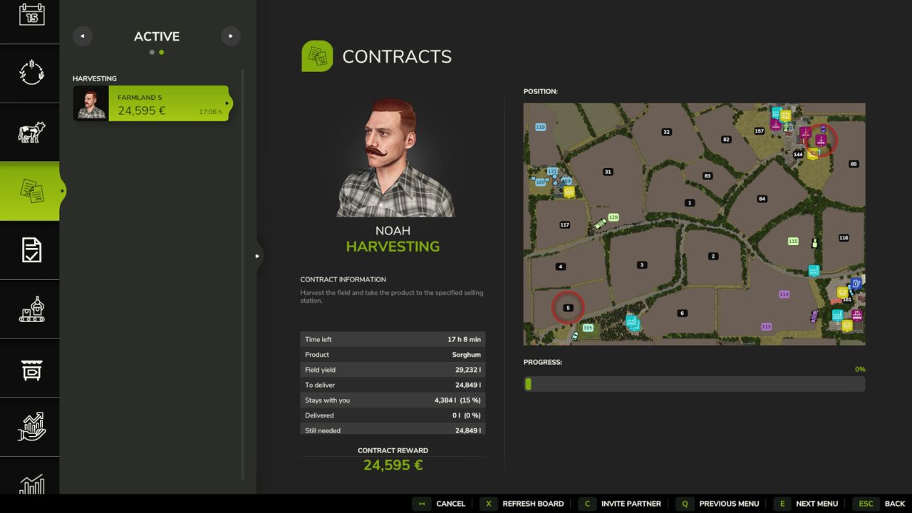This screenshot has width=912, height=513.
Task: Go to next contract list page
Action: pyautogui.click(x=231, y=36)
